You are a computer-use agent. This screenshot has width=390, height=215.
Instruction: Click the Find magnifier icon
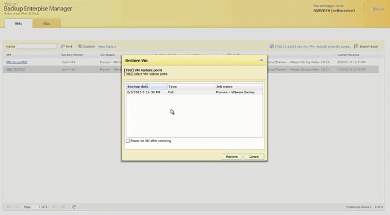[x=62, y=46]
